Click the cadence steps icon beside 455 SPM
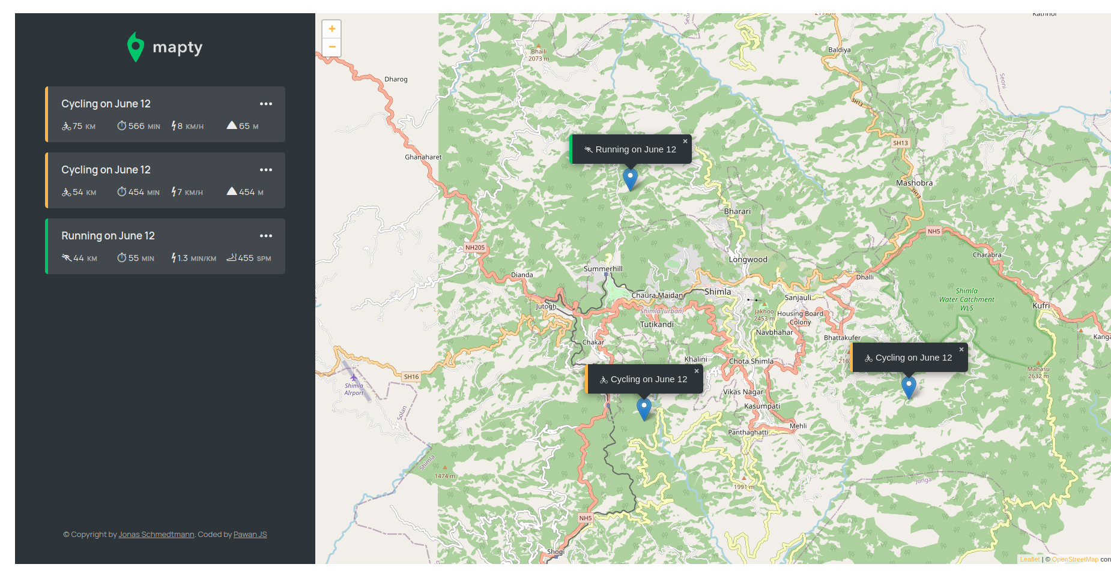This screenshot has width=1111, height=579. pyautogui.click(x=231, y=258)
